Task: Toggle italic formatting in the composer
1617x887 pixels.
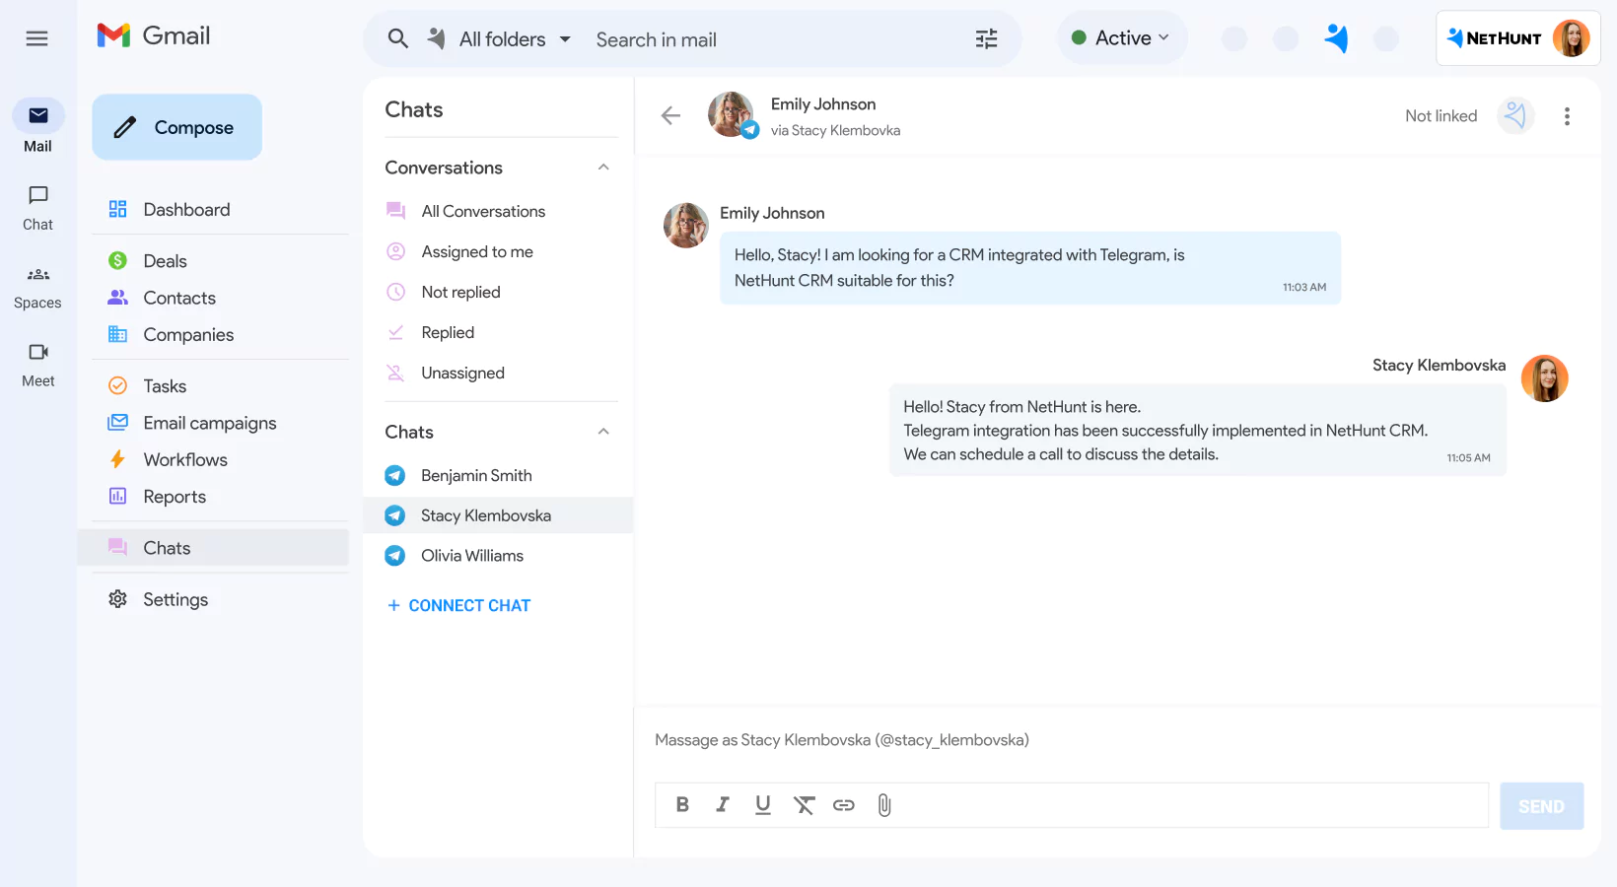Action: tap(723, 805)
